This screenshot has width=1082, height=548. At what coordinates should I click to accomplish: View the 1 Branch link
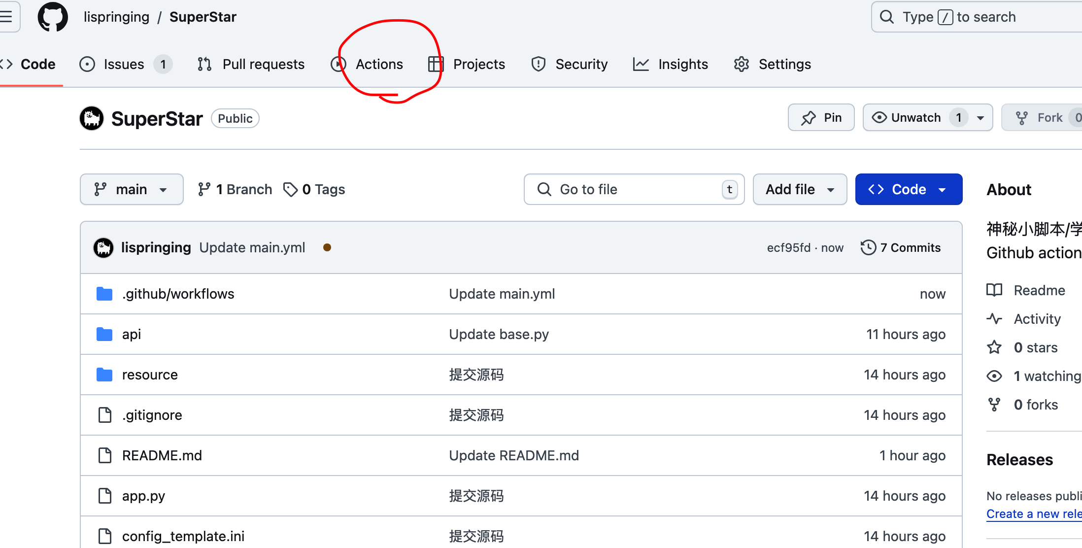(235, 189)
